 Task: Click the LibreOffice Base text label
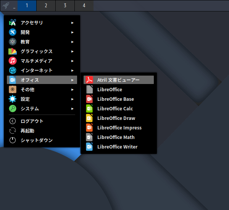click(116, 99)
